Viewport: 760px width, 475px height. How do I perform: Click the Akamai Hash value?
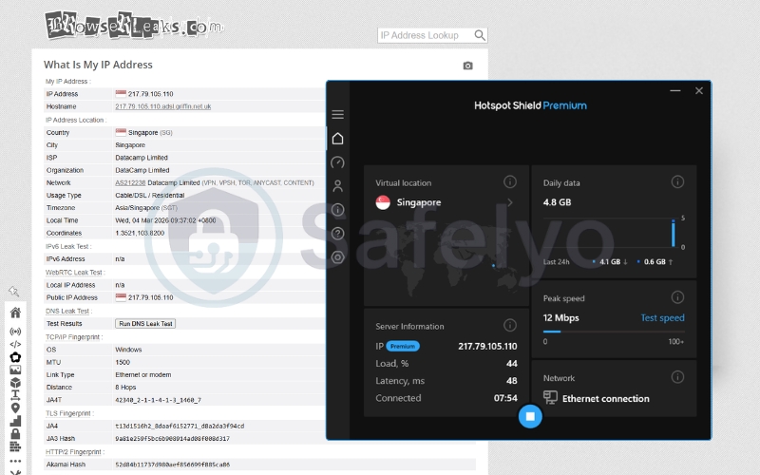coord(172,465)
